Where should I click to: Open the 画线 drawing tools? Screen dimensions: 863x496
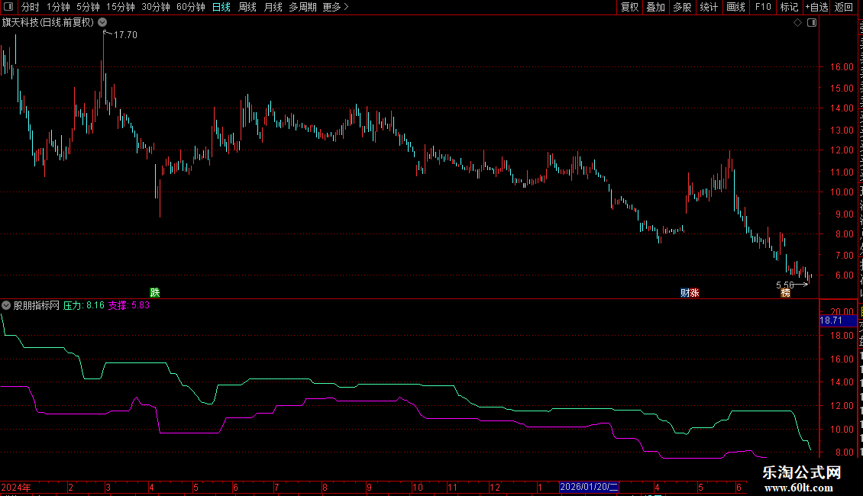(x=735, y=7)
